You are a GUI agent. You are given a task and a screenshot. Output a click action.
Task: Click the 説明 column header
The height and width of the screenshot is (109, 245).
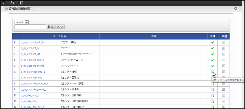tap(154, 36)
